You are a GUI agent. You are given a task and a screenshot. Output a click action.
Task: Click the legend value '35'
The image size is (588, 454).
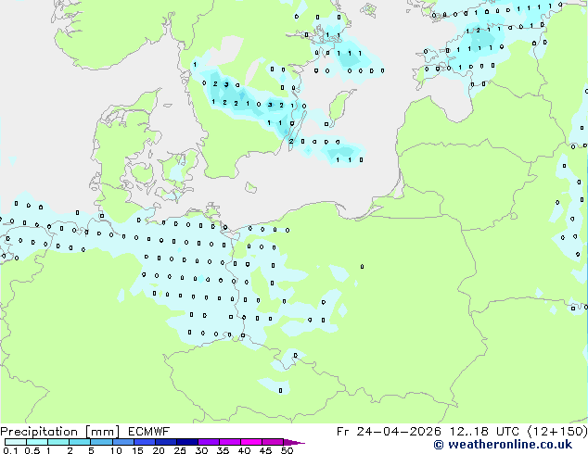[x=223, y=450]
